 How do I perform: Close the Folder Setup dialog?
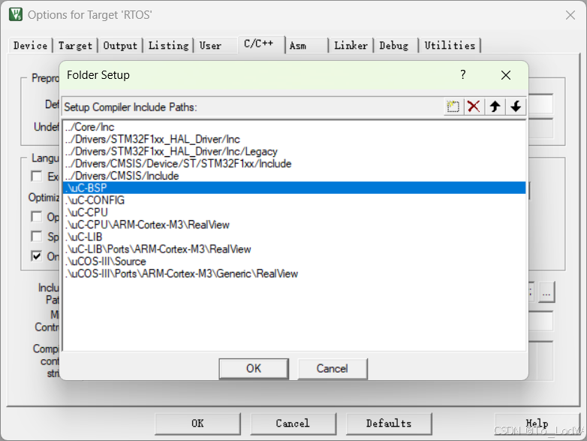tap(506, 75)
